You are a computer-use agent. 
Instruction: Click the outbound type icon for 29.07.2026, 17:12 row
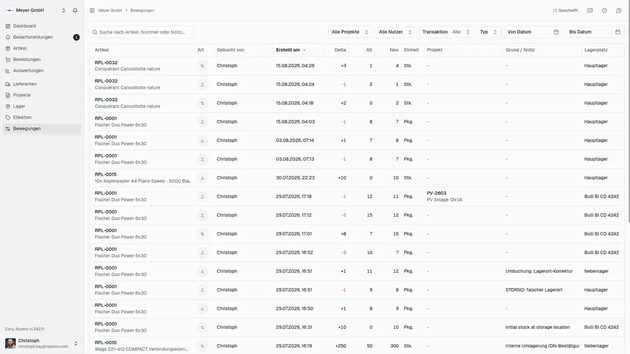click(x=203, y=215)
